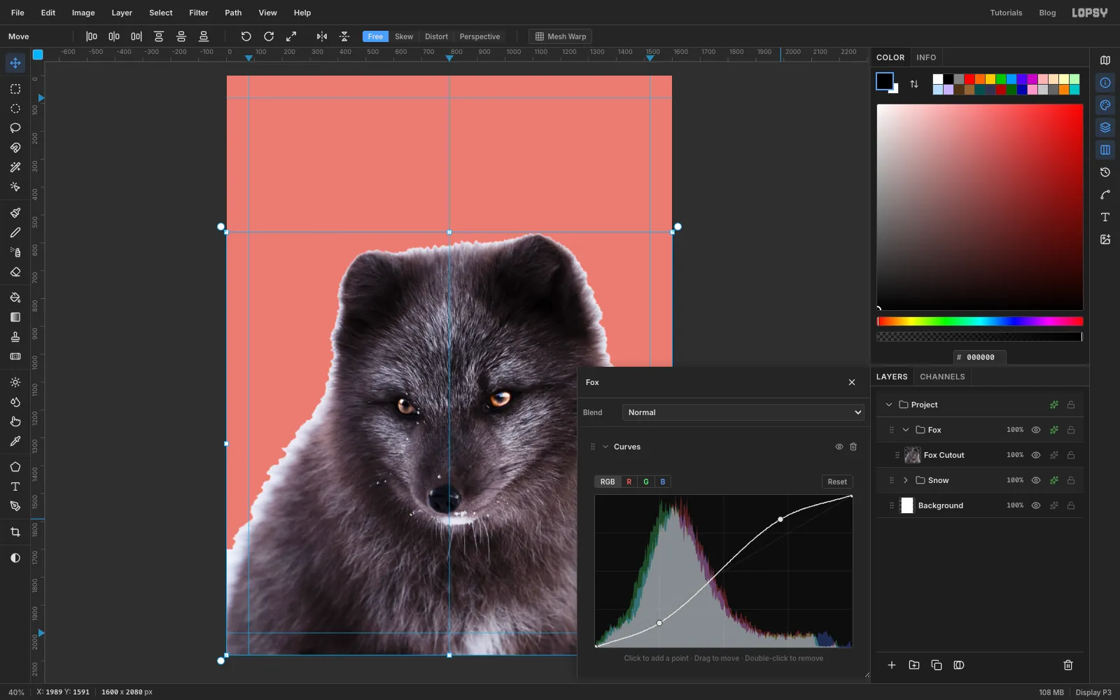Image resolution: width=1120 pixels, height=700 pixels.
Task: Toggle the Curves adjustment visibility eye
Action: pos(839,447)
